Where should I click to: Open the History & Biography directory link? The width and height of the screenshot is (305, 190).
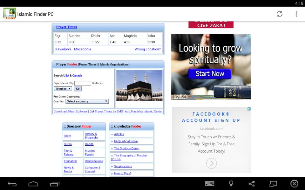[91, 136]
